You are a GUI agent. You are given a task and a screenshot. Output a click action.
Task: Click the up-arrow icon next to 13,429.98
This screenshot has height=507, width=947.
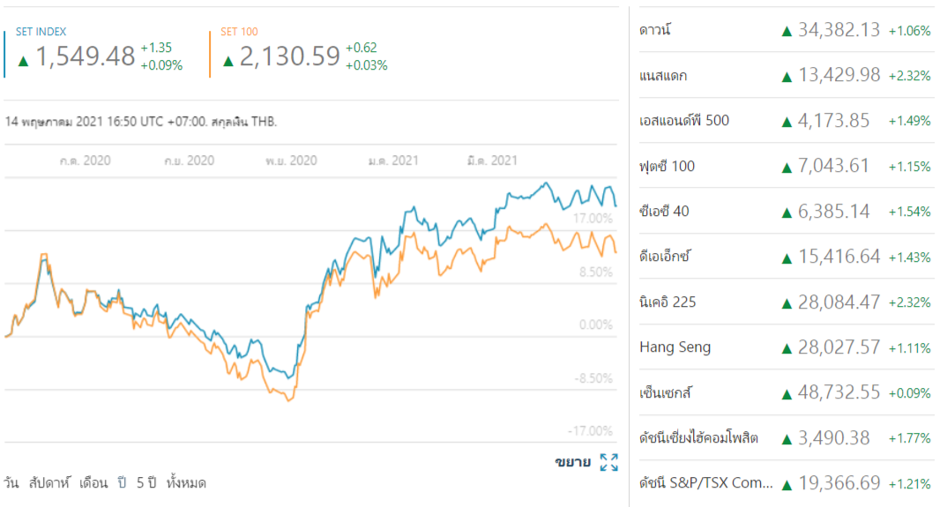[x=787, y=76]
